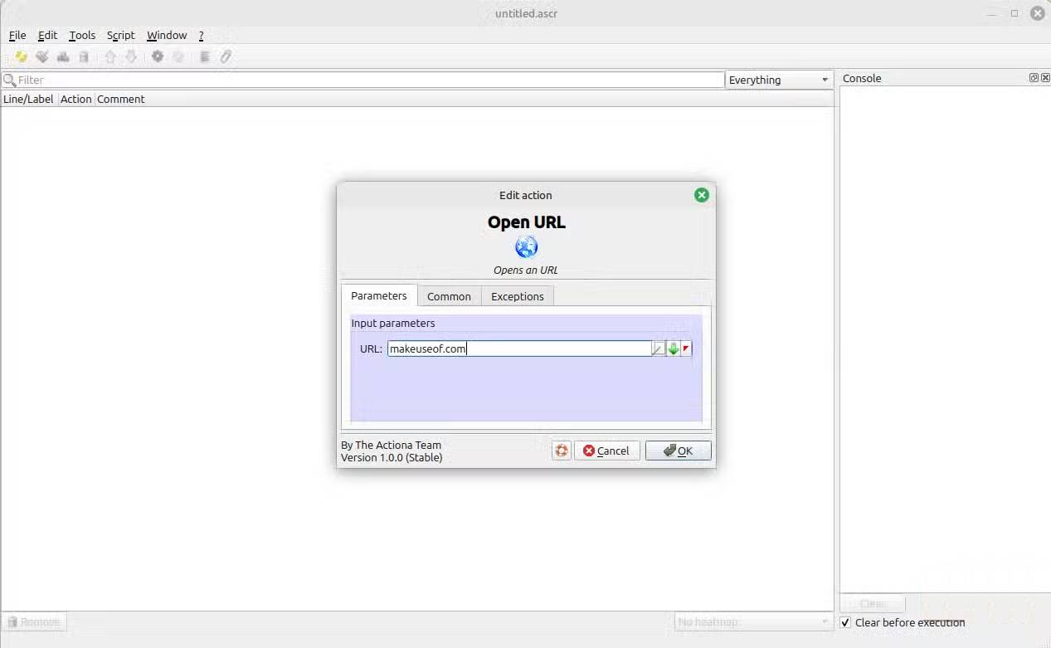Open the red flag dropdown beside URL field

click(x=686, y=349)
